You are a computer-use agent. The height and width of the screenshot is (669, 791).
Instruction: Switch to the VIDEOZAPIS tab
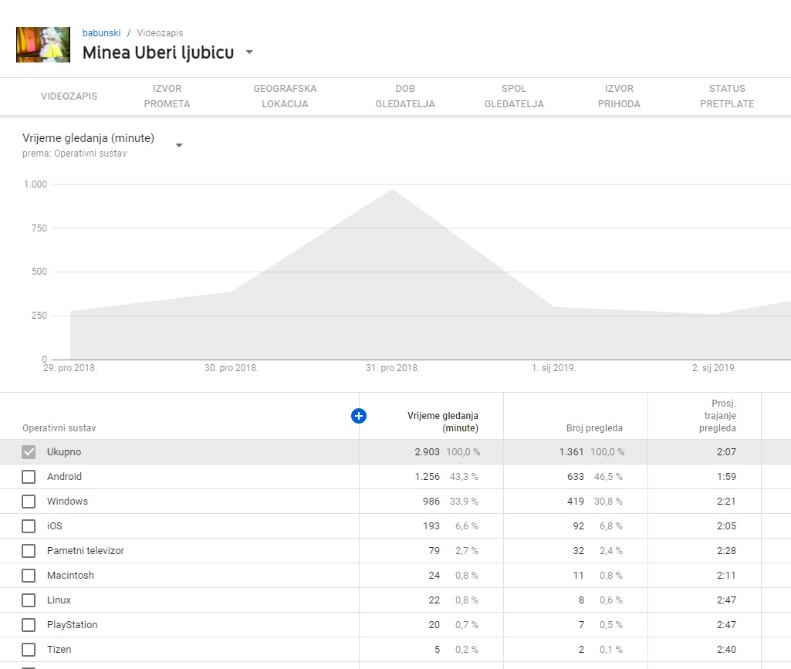tap(69, 96)
